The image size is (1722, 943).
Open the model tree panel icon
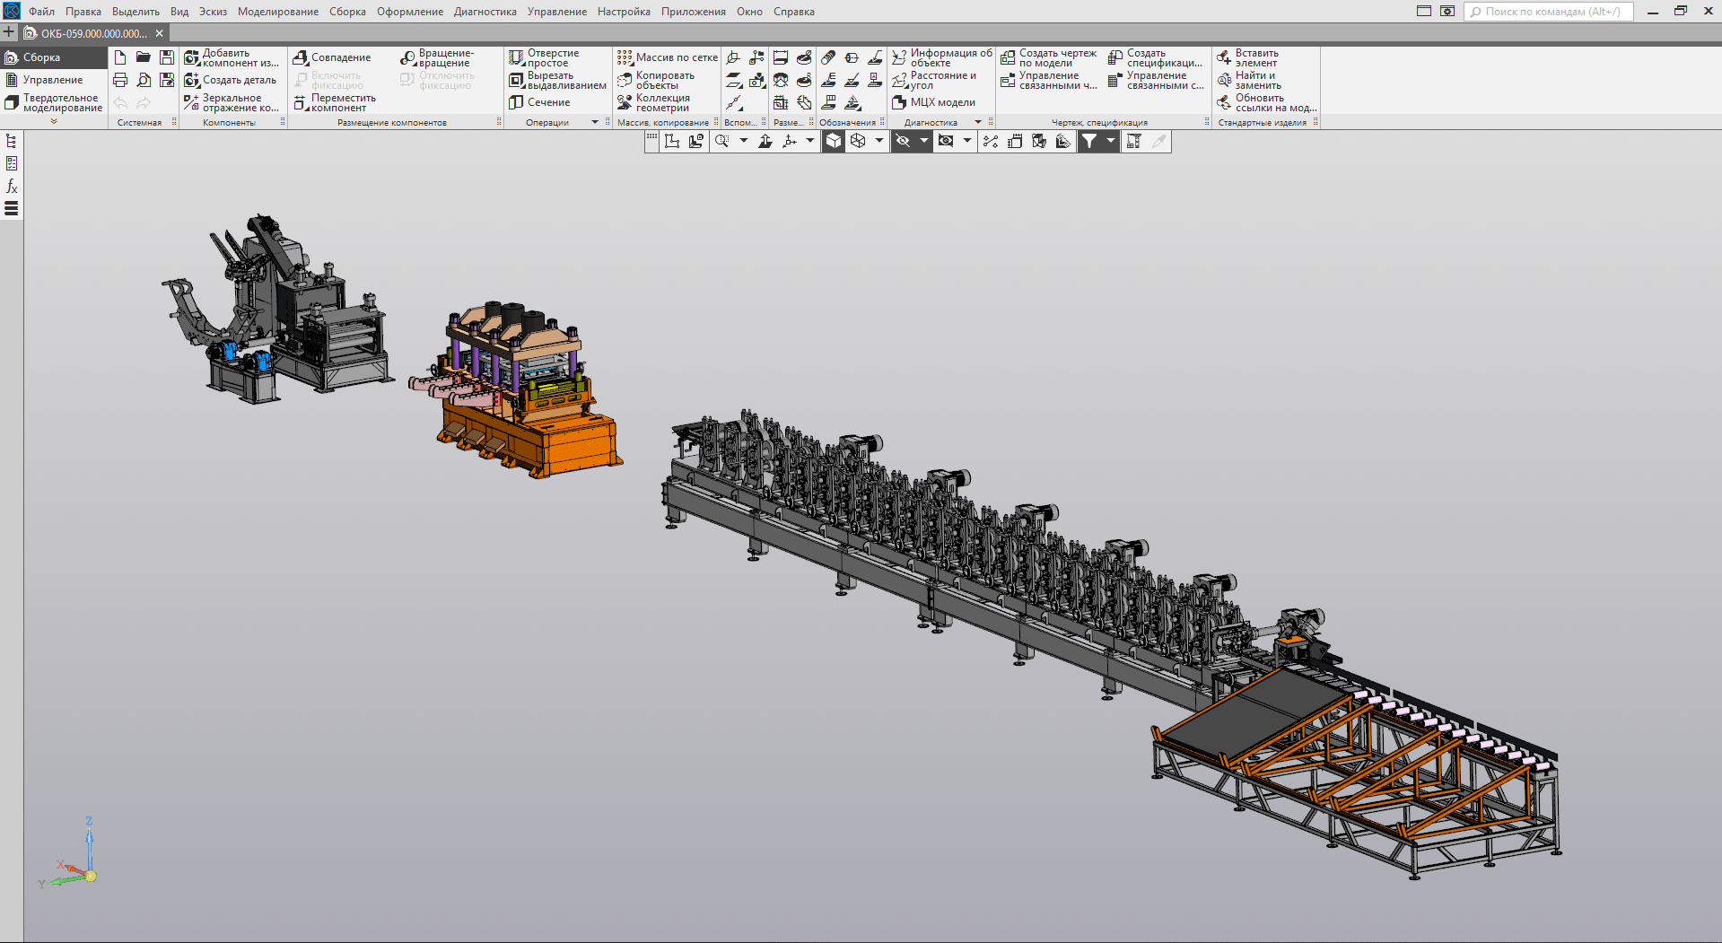(x=12, y=141)
